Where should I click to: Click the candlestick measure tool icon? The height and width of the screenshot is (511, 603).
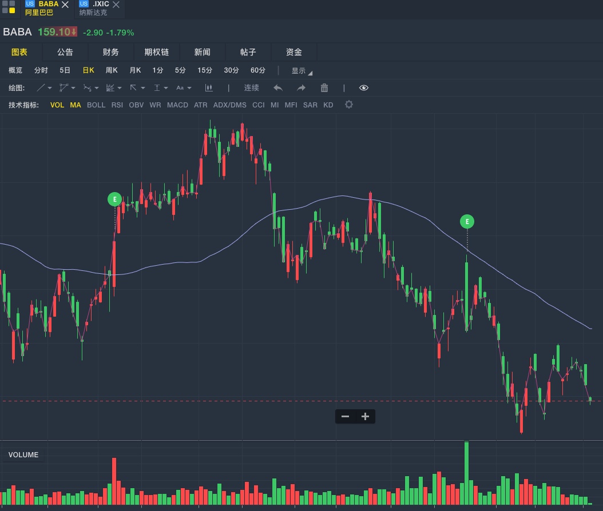click(x=209, y=88)
